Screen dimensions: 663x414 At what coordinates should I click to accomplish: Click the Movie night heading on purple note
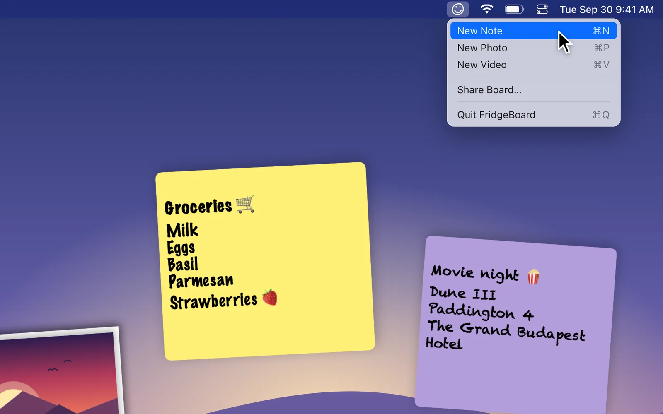tap(475, 273)
